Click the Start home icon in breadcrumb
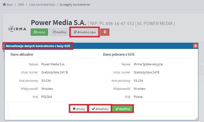 [x=4, y=5]
